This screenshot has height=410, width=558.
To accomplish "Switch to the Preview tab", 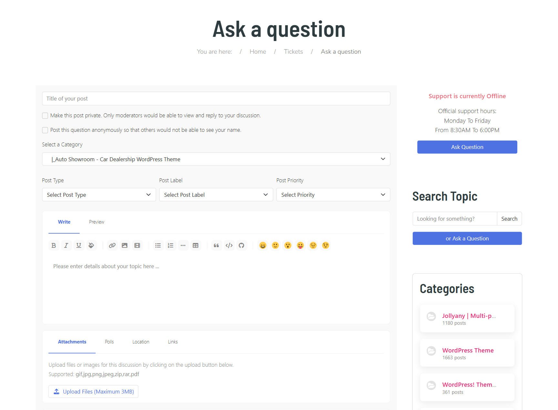I will (x=97, y=222).
